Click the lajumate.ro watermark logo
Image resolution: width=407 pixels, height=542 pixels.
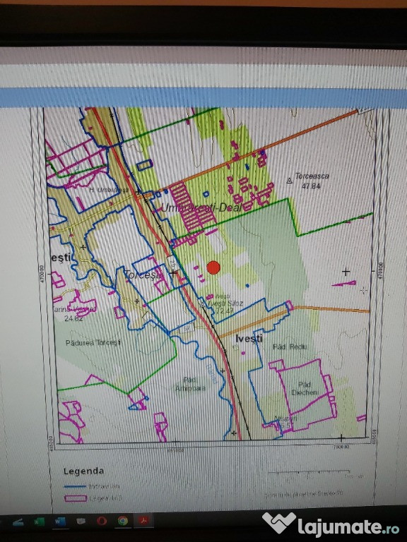[x=330, y=524]
